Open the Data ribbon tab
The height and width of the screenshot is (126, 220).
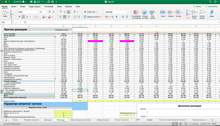point(59,7)
